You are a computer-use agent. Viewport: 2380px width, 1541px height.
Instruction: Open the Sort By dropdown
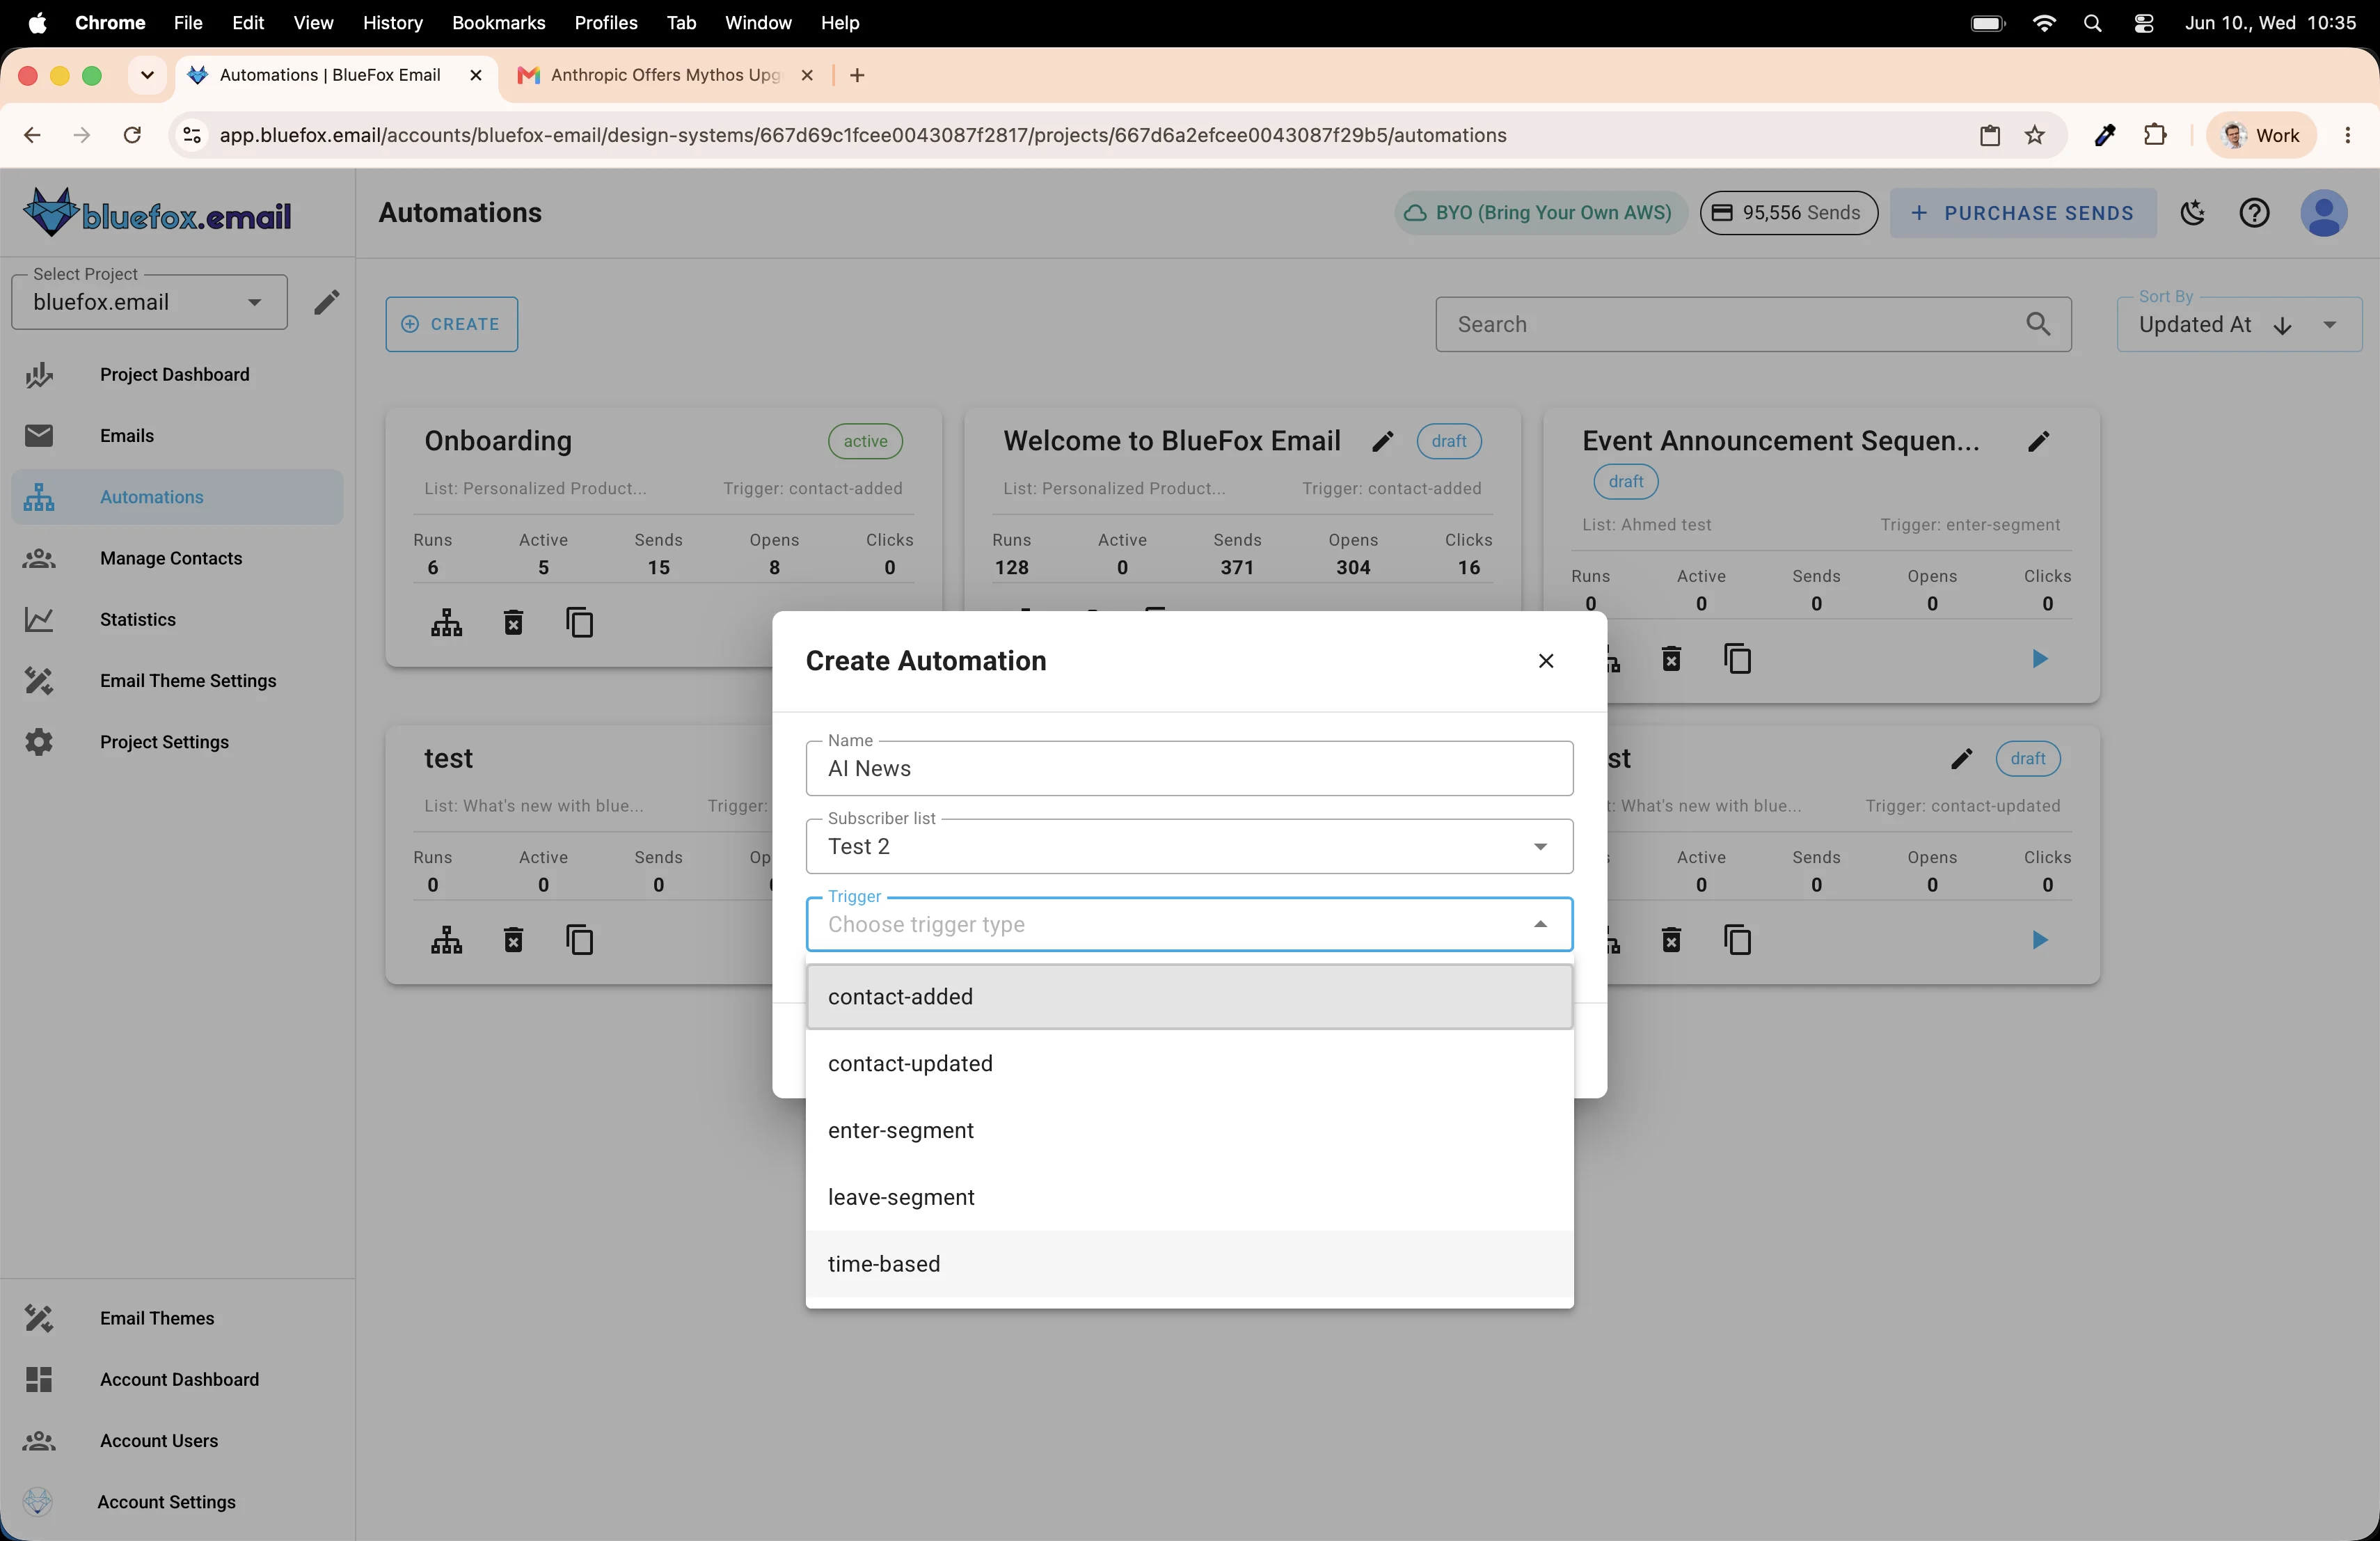pyautogui.click(x=2239, y=324)
